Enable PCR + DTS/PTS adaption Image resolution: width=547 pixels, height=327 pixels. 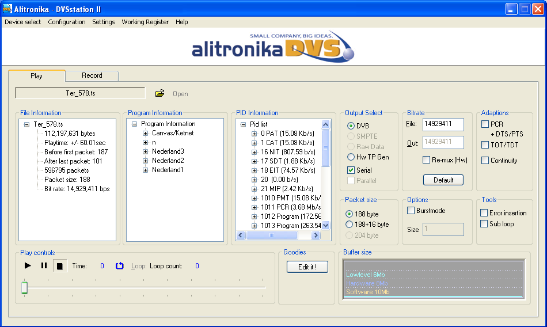pos(485,124)
